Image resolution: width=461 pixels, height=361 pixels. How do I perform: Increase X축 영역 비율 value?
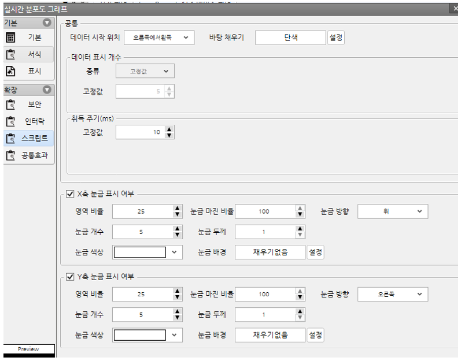177,209
